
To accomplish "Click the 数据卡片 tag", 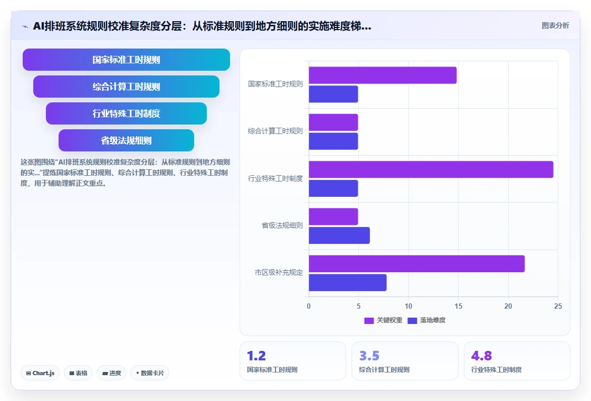I will [x=150, y=373].
